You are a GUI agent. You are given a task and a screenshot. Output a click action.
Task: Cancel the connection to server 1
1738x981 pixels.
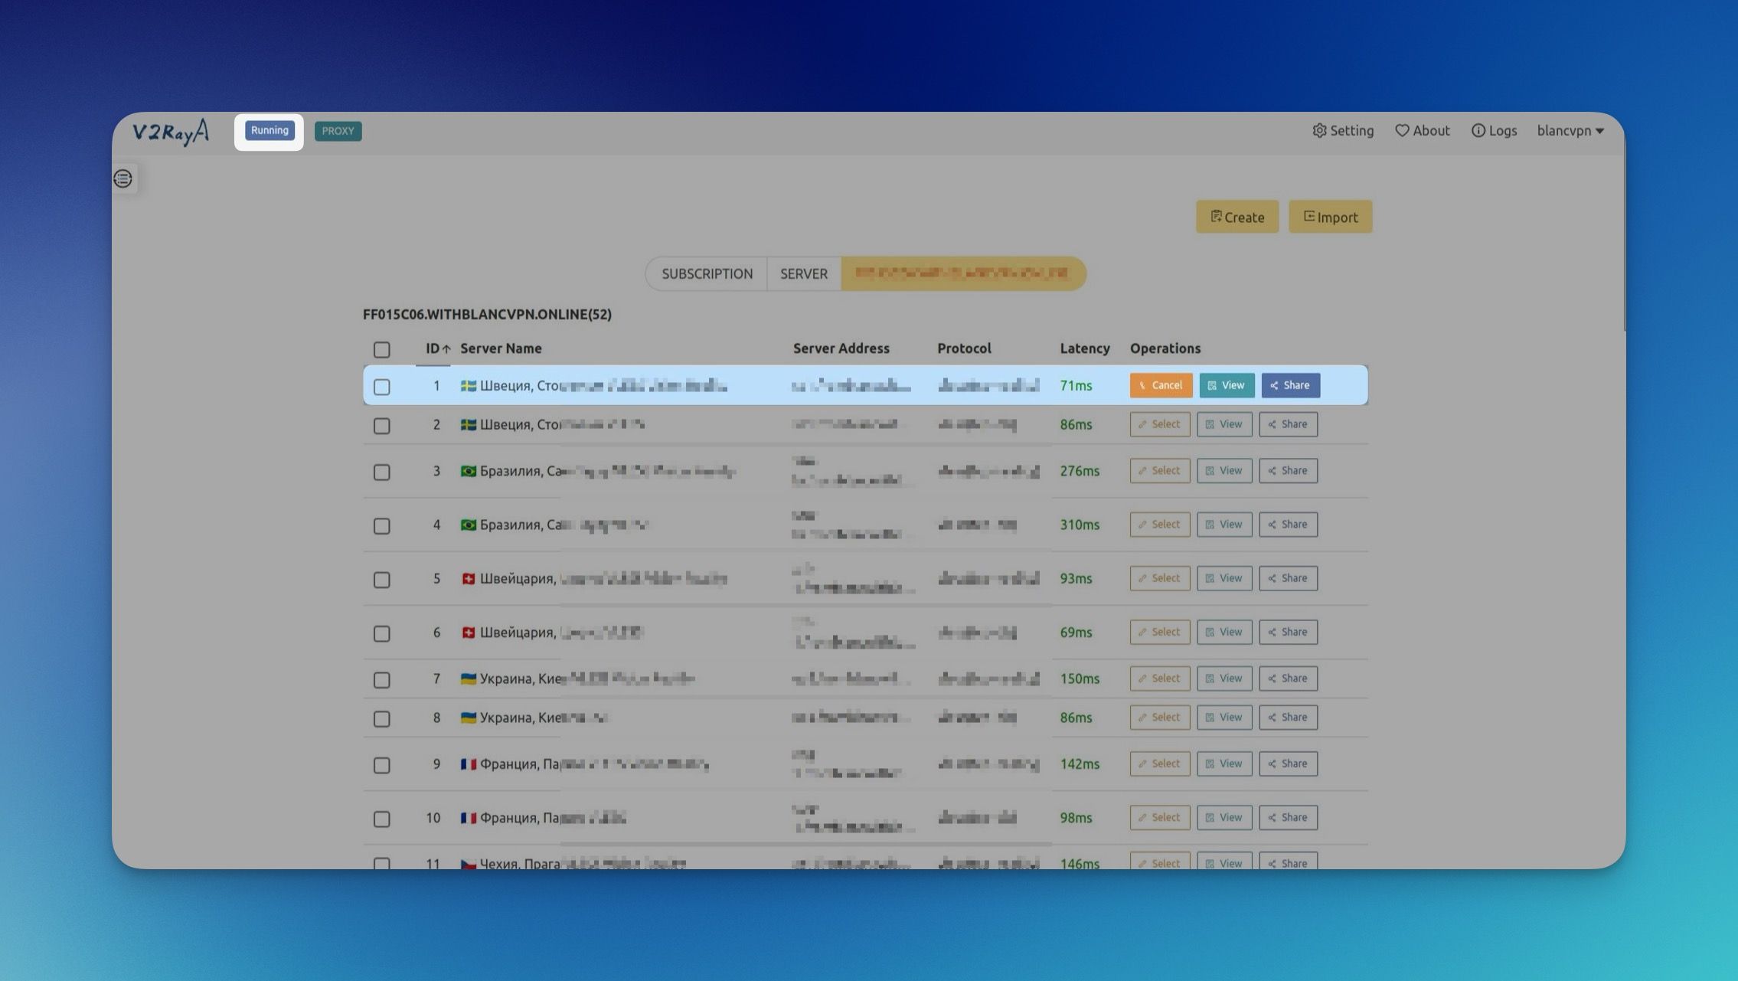[x=1160, y=385]
